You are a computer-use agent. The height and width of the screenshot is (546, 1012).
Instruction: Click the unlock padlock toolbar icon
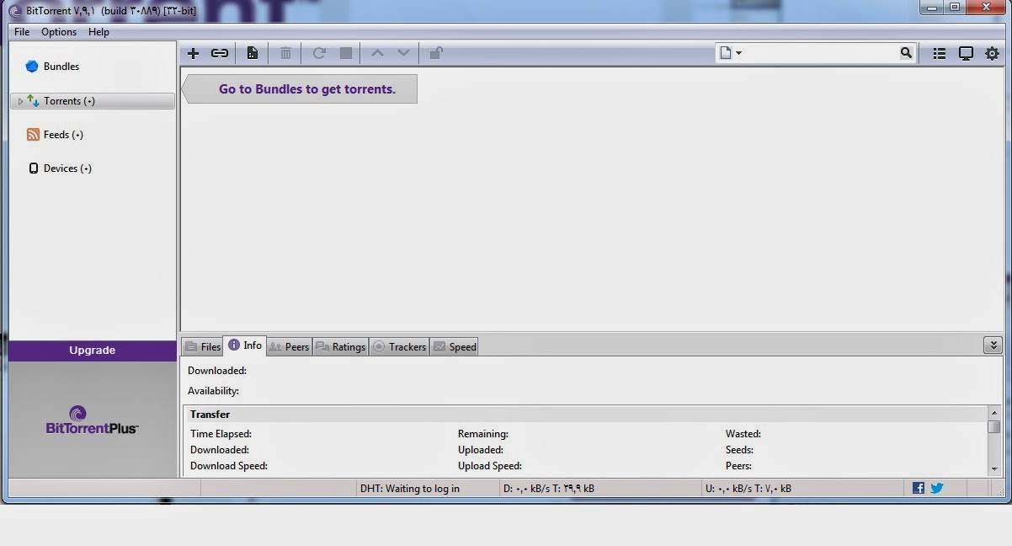pyautogui.click(x=435, y=53)
